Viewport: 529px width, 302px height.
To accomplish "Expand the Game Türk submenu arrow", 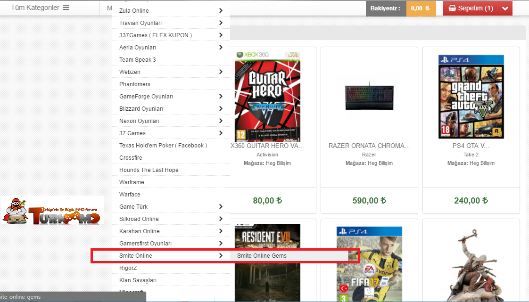I will (x=221, y=207).
